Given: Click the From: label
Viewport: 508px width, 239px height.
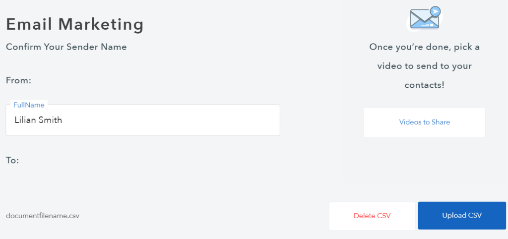Looking at the screenshot, I should point(18,80).
